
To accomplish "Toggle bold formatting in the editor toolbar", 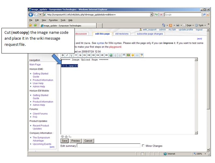I will [63, 55].
